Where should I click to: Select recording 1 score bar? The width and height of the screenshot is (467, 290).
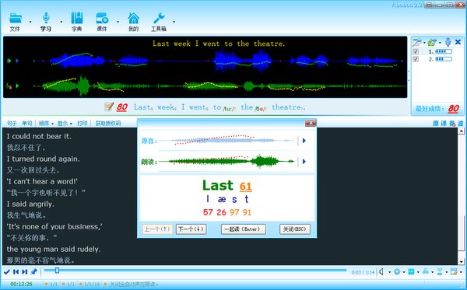(444, 52)
